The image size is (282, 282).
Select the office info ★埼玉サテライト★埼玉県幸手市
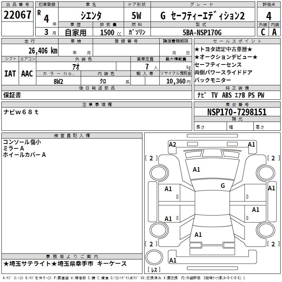48,264
